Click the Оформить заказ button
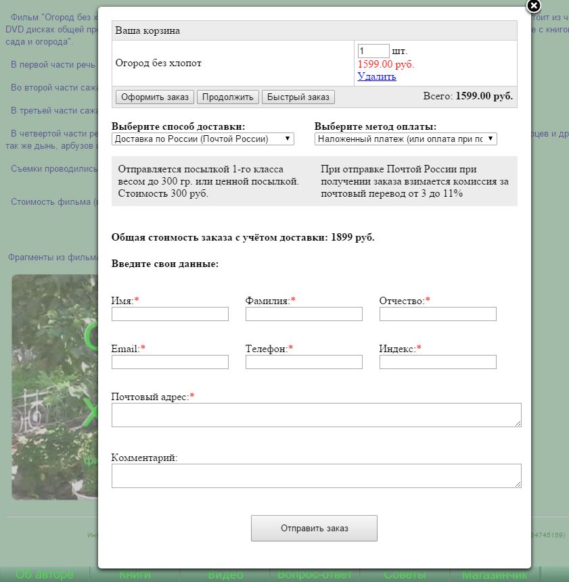569x582 pixels. (x=155, y=97)
